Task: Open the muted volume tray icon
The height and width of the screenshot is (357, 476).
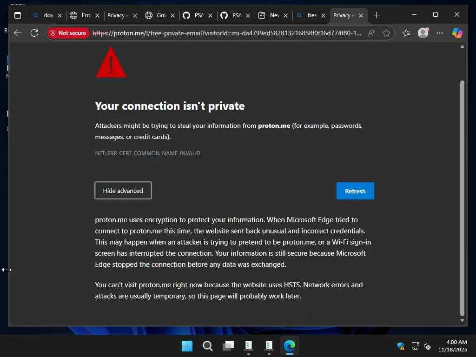Action: (427, 346)
